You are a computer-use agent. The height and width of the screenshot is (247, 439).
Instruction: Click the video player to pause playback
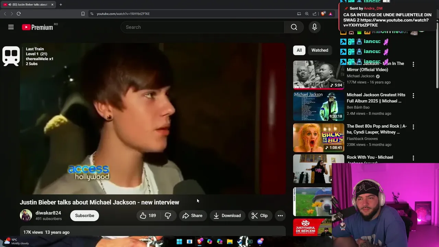pos(153,119)
